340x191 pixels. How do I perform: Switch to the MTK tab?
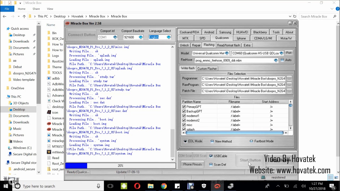(x=185, y=38)
